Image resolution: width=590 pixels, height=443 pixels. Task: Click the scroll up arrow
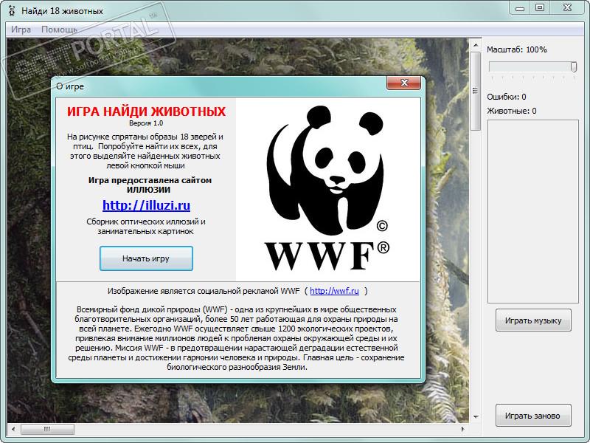tap(476, 45)
